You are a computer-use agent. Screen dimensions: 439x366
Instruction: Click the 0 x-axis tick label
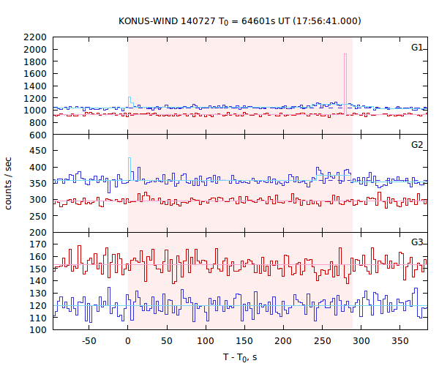(127, 341)
